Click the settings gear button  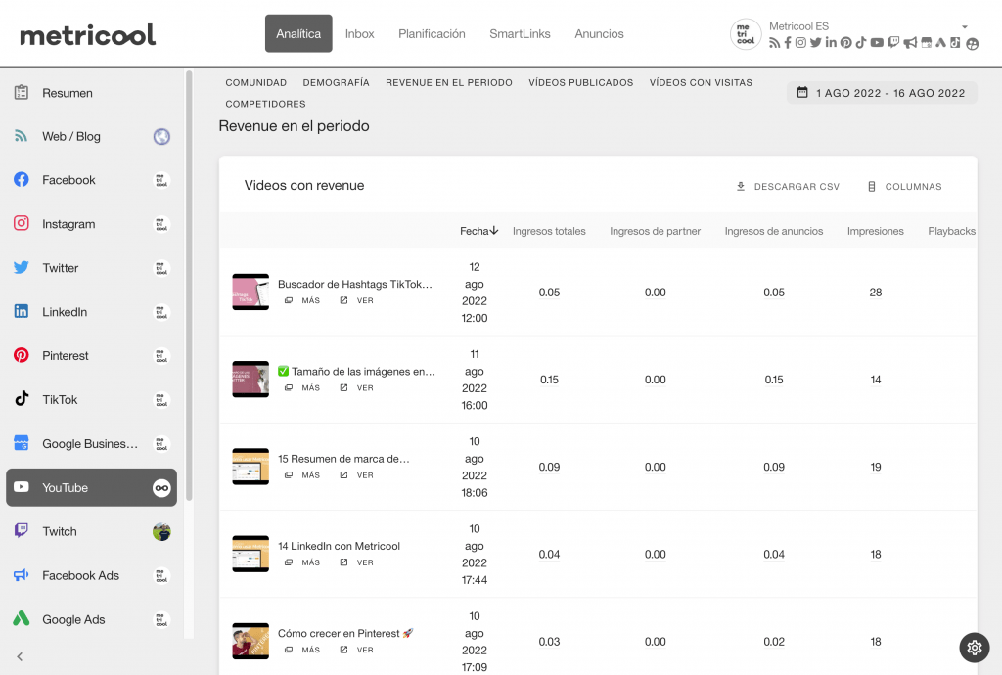click(974, 648)
